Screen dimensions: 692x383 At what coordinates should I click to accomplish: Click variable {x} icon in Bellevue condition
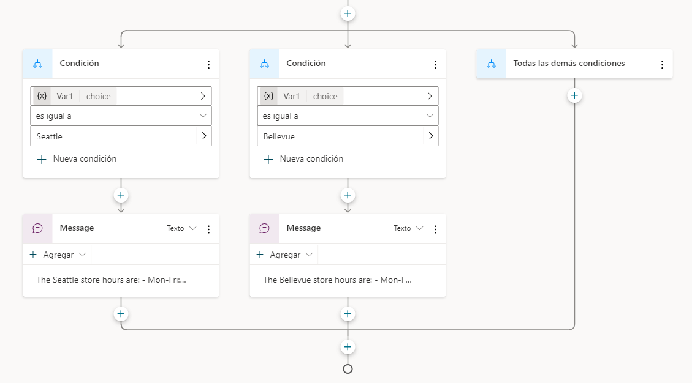[x=268, y=96]
